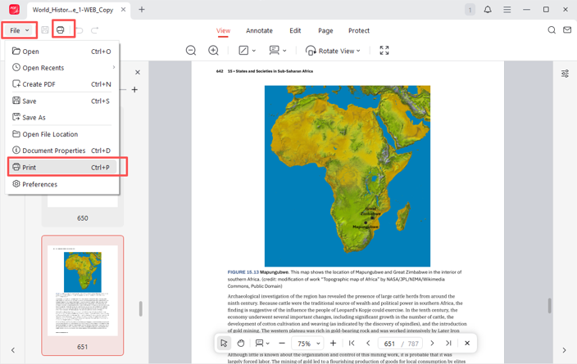
Task: Open notifications bell icon
Action: pyautogui.click(x=488, y=10)
